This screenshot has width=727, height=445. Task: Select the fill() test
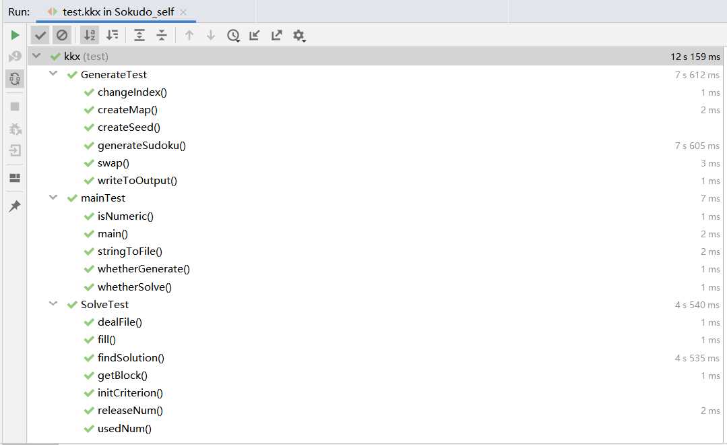click(x=375, y=340)
